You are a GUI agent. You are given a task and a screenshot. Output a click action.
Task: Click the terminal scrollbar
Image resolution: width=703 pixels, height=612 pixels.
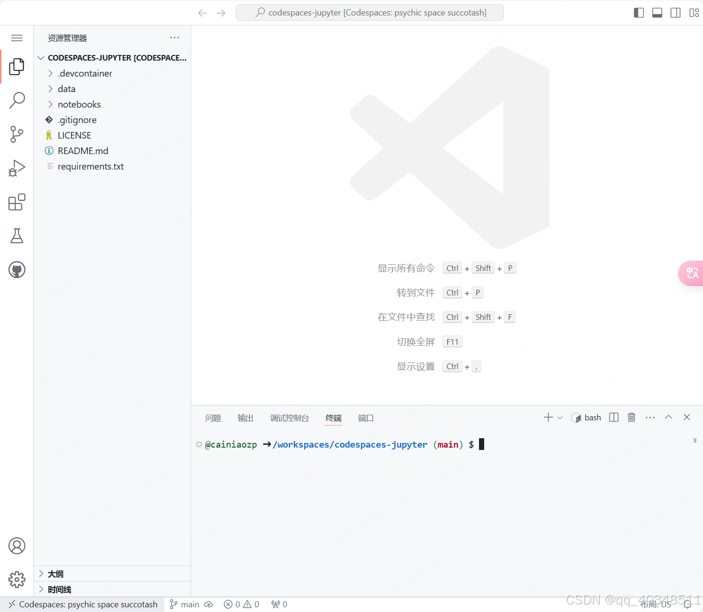click(x=695, y=440)
